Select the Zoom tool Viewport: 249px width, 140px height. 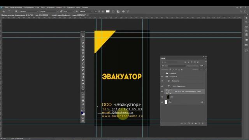[83, 104]
